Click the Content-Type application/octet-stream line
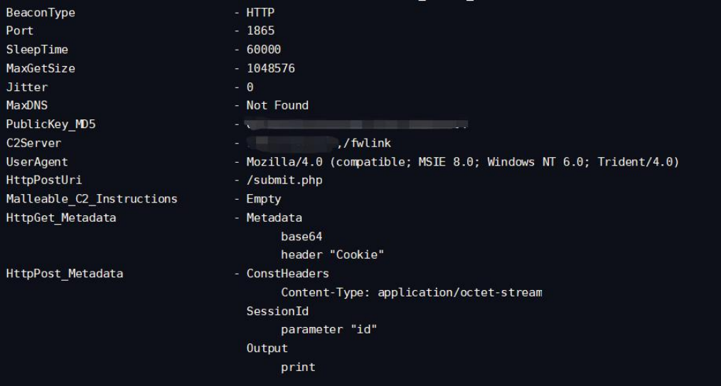This screenshot has height=386, width=721. [x=412, y=293]
